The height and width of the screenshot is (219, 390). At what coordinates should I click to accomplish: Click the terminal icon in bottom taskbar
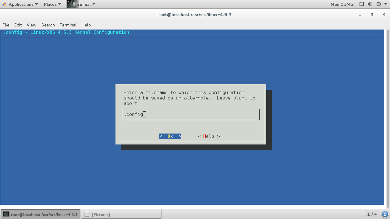[x=6, y=214]
